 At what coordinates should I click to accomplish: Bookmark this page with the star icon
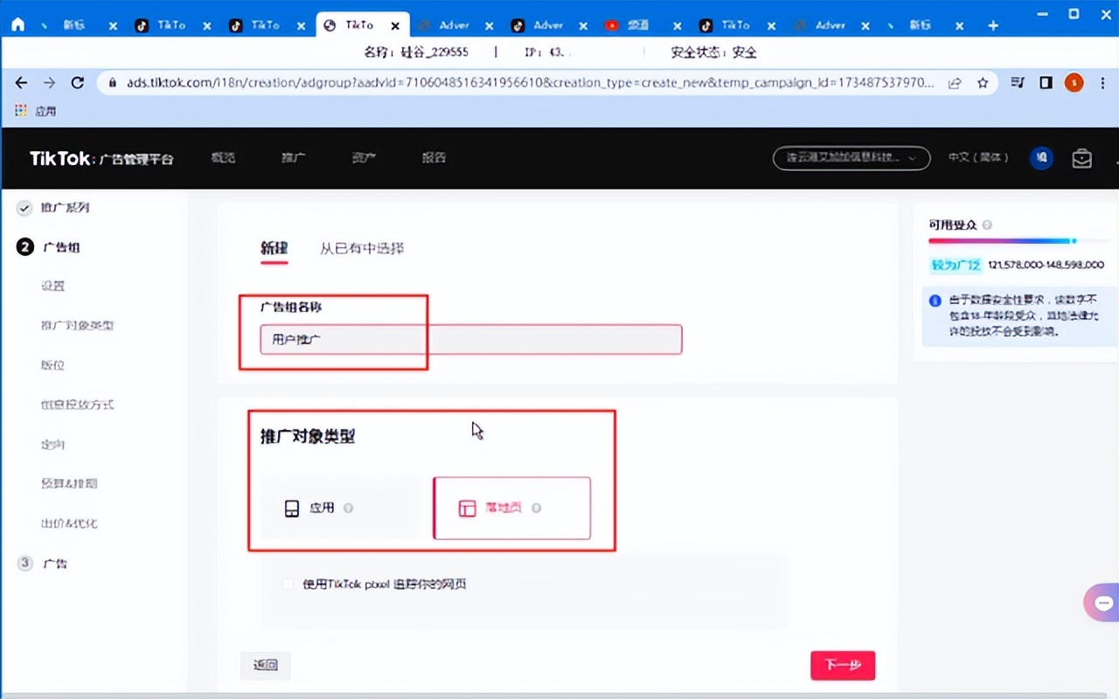point(983,83)
